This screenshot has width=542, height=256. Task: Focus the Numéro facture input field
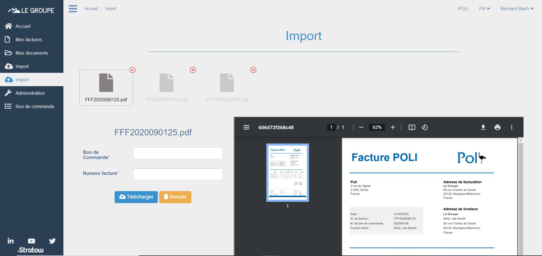point(178,174)
